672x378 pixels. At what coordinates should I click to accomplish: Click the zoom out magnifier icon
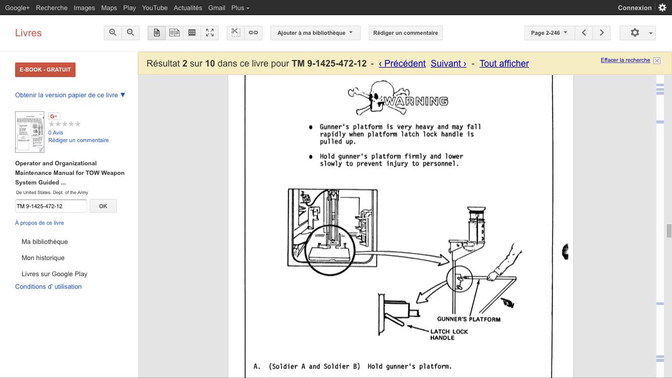pos(130,33)
